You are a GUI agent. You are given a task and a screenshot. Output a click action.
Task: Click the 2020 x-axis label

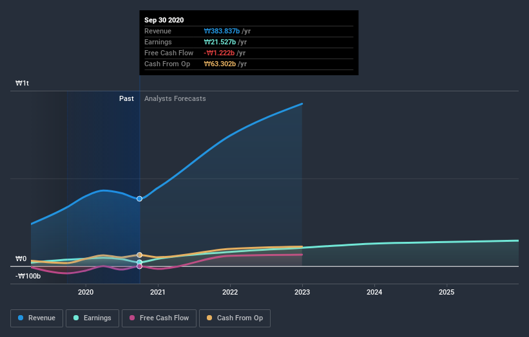tap(86, 292)
